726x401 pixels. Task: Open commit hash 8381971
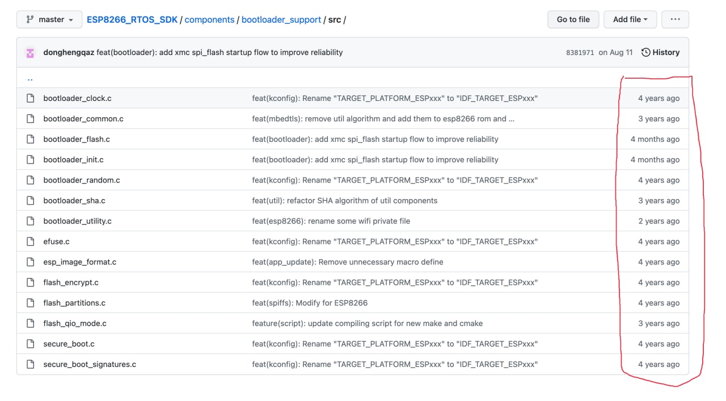click(580, 53)
